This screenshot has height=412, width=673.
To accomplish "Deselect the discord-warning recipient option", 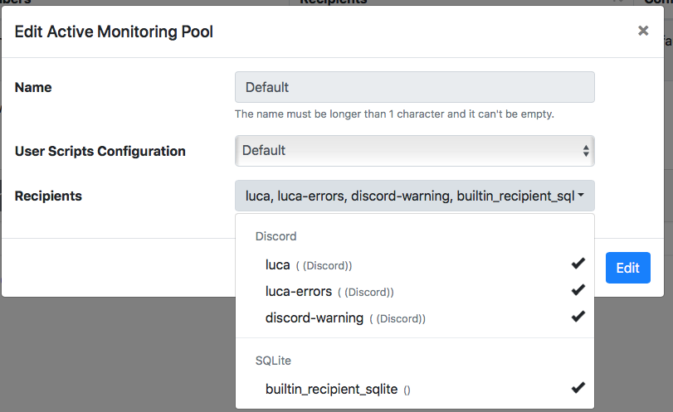I will click(x=415, y=318).
